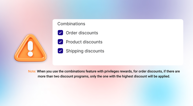Screen dimensions: 193x106
Task: Click the word "Product" in the second option
Action: coord(74,42)
